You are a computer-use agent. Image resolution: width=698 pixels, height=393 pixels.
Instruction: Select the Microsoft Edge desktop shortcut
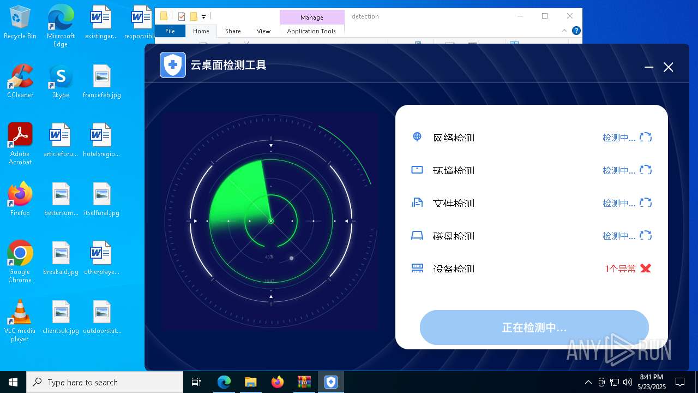click(61, 26)
